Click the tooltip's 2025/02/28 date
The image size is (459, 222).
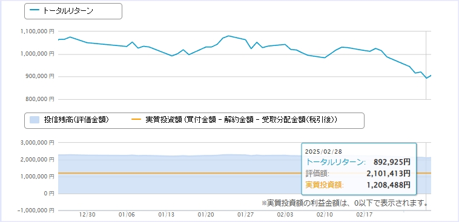point(323,152)
